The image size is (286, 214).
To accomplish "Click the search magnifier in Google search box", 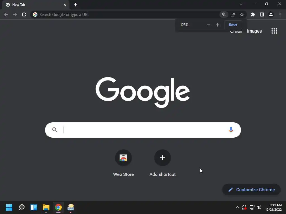I will coord(55,130).
